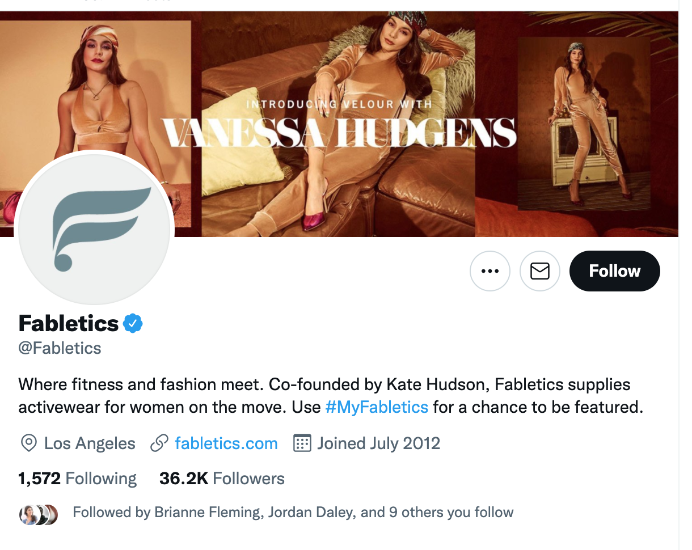The height and width of the screenshot is (550, 692).
Task: Open the #MyFabletics hashtag link
Action: 377,407
